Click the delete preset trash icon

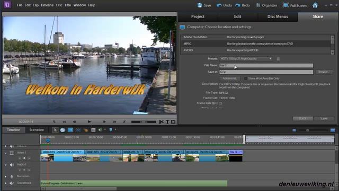pyautogui.click(x=278, y=59)
